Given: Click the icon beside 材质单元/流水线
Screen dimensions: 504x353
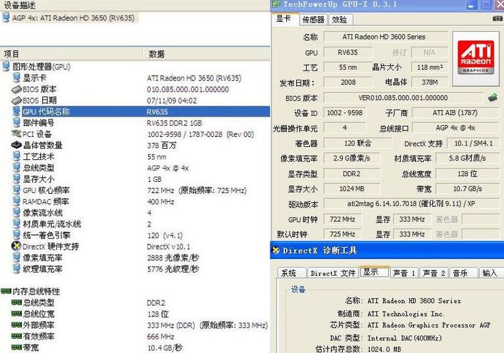Looking at the screenshot, I should (16, 224).
